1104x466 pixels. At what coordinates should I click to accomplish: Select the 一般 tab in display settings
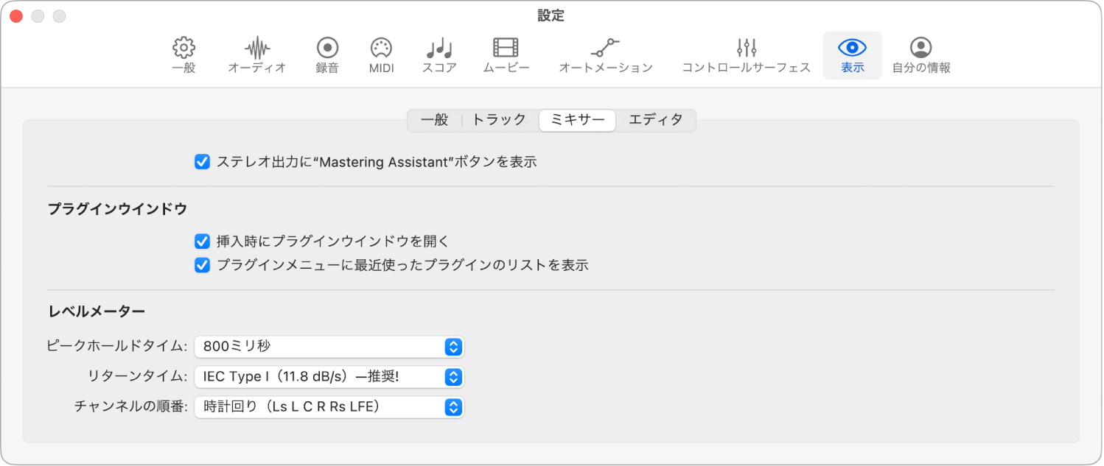(x=435, y=120)
